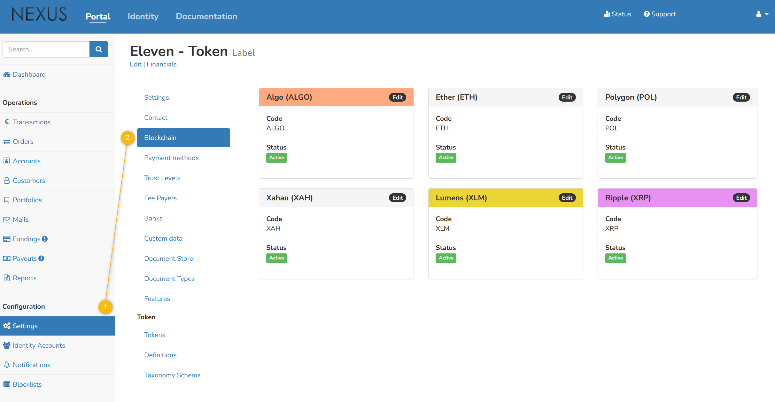Screen dimensions: 775x402
Task: Click the Fundings alert badge icon
Action: 45,239
